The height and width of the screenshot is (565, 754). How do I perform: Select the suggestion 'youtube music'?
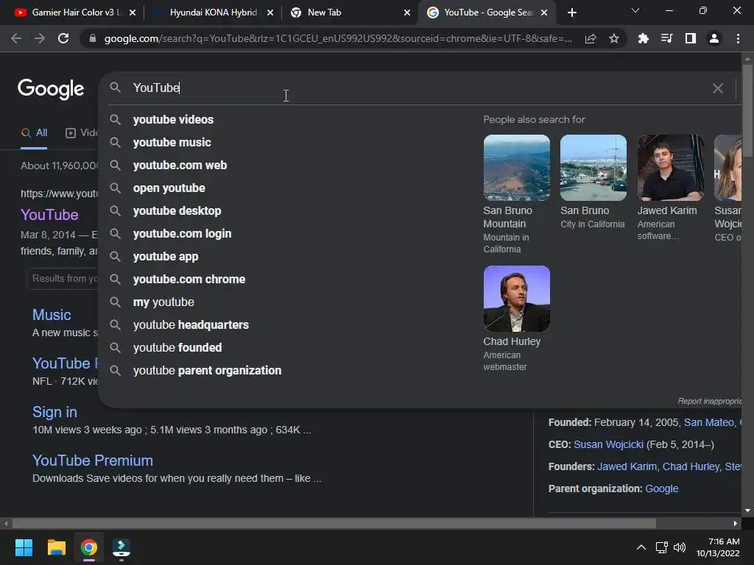172,143
